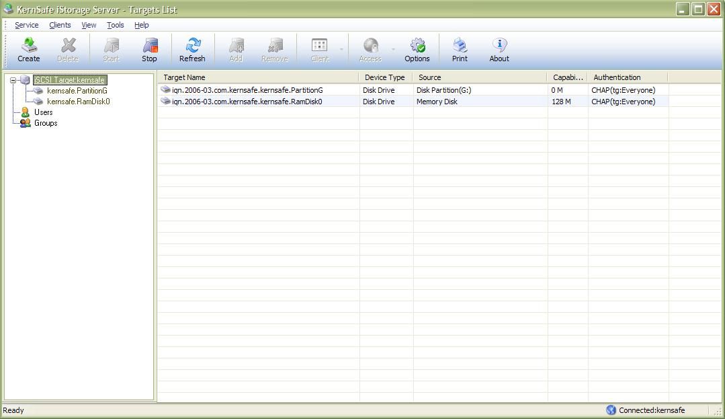Screen dimensions: 725x419
Task: Sort by the Capabi... column header
Action: point(567,77)
